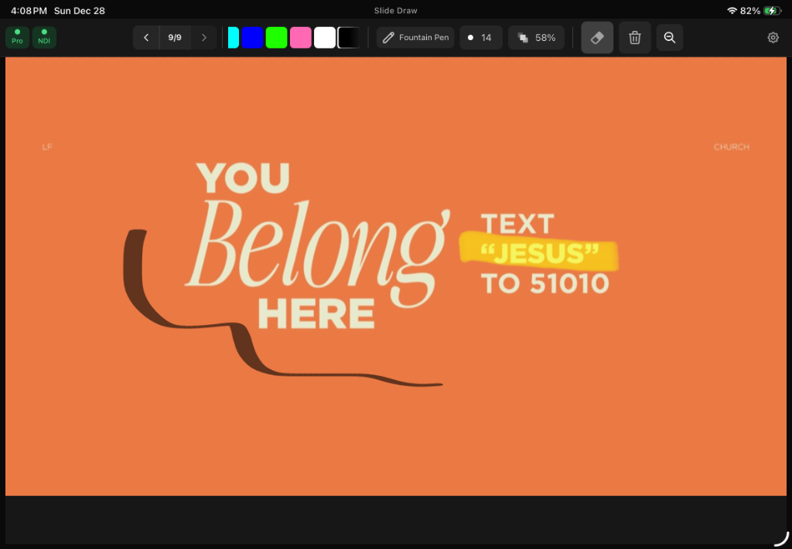
Task: Open the pen size control showing 14
Action: click(480, 37)
